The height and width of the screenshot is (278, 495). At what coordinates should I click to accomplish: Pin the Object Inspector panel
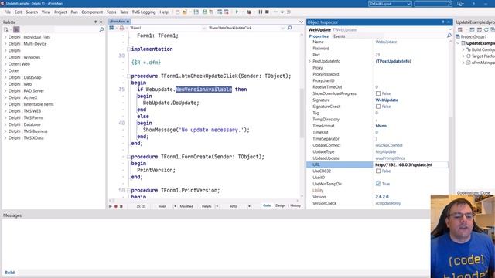(x=442, y=22)
